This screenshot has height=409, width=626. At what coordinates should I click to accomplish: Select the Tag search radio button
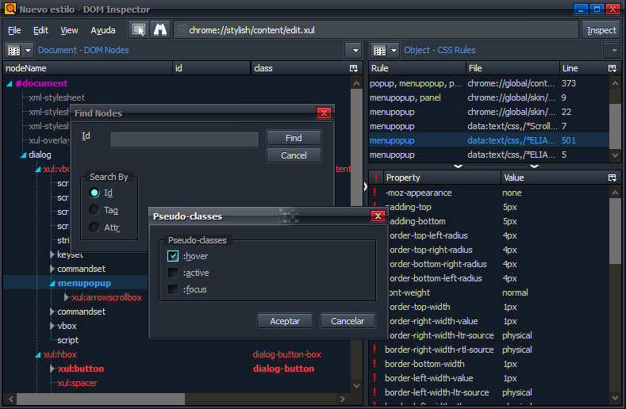click(x=94, y=210)
